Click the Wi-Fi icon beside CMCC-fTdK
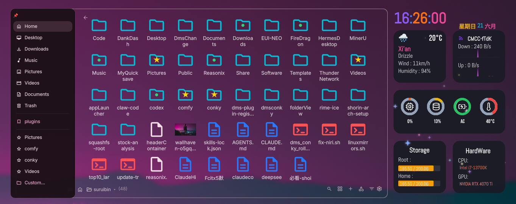This screenshot has width=516, height=204. click(461, 39)
